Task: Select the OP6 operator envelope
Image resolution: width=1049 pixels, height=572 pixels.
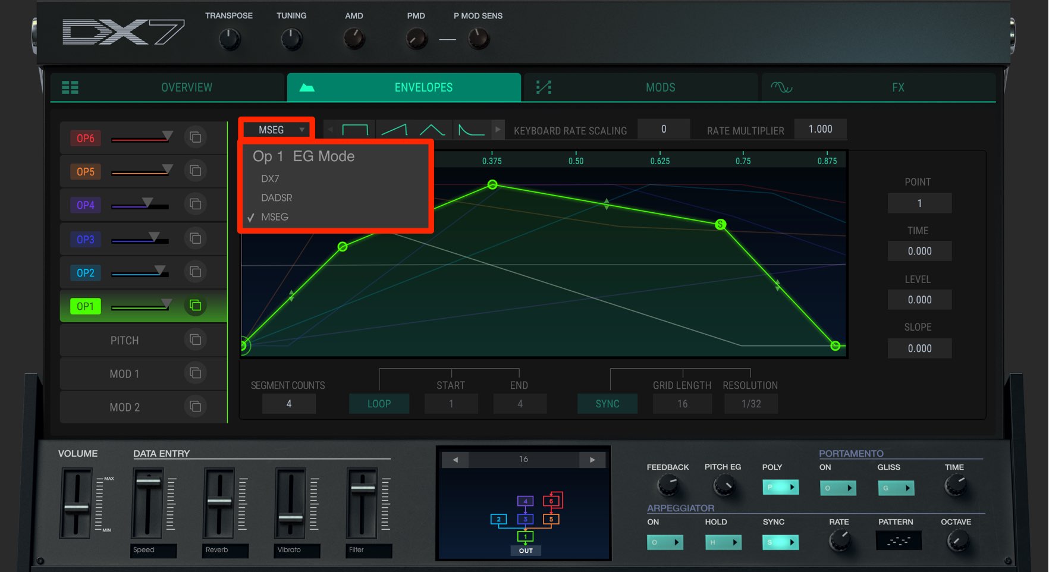Action: coord(85,138)
